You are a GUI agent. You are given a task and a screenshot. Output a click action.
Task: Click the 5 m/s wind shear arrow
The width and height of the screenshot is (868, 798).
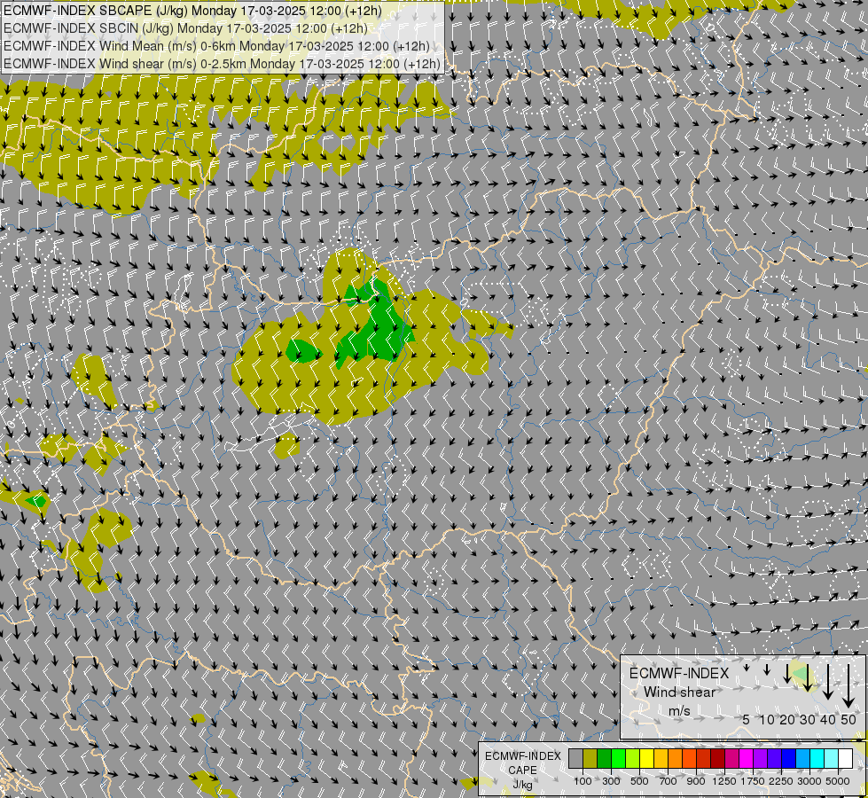coord(747,668)
